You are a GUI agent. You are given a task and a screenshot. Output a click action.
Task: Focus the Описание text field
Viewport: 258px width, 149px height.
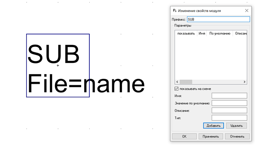tap(229, 110)
